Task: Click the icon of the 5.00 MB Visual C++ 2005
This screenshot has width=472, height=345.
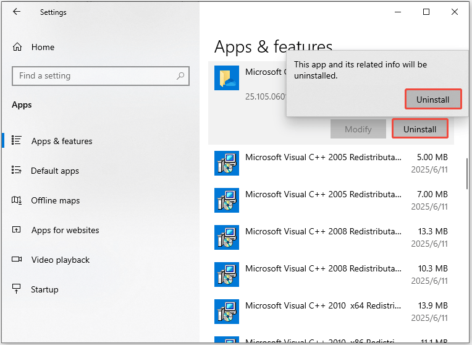Action: [227, 163]
